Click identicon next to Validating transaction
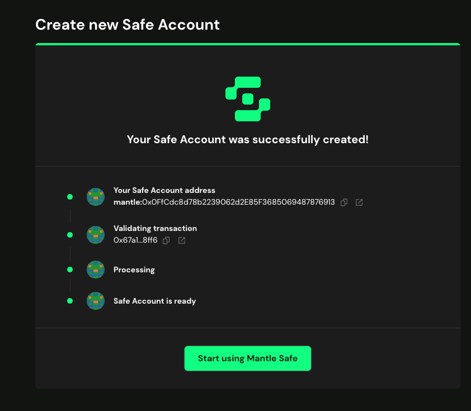Viewport: 471px width, 411px height. coord(96,235)
